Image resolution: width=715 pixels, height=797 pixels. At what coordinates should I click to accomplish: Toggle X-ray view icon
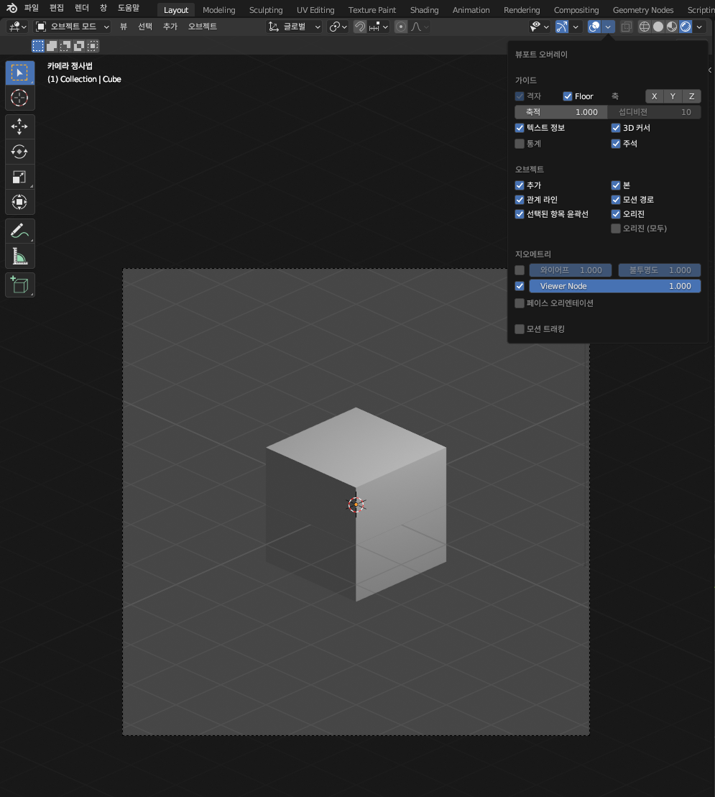click(x=627, y=27)
